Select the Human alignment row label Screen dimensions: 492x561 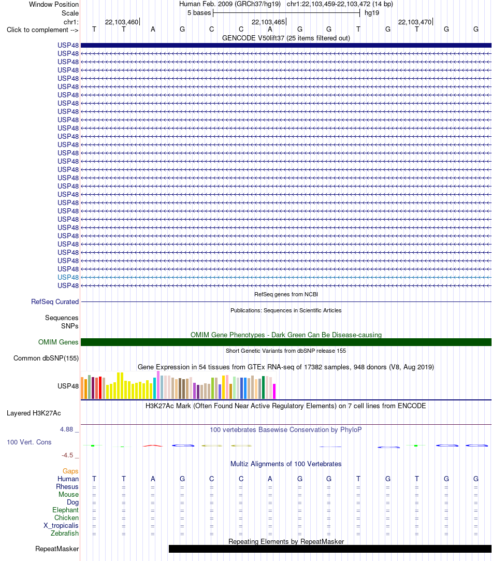point(68,479)
